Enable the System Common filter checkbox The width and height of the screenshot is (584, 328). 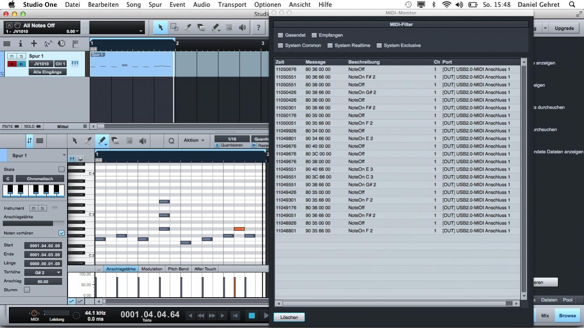tap(281, 45)
